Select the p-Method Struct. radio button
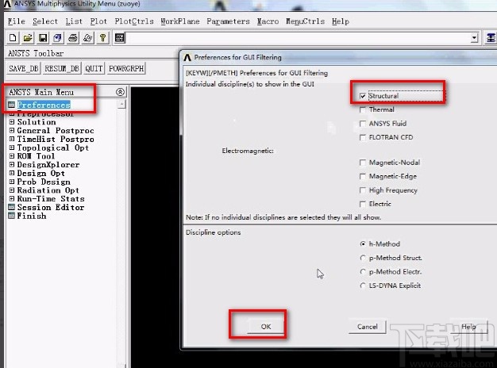 tap(363, 258)
